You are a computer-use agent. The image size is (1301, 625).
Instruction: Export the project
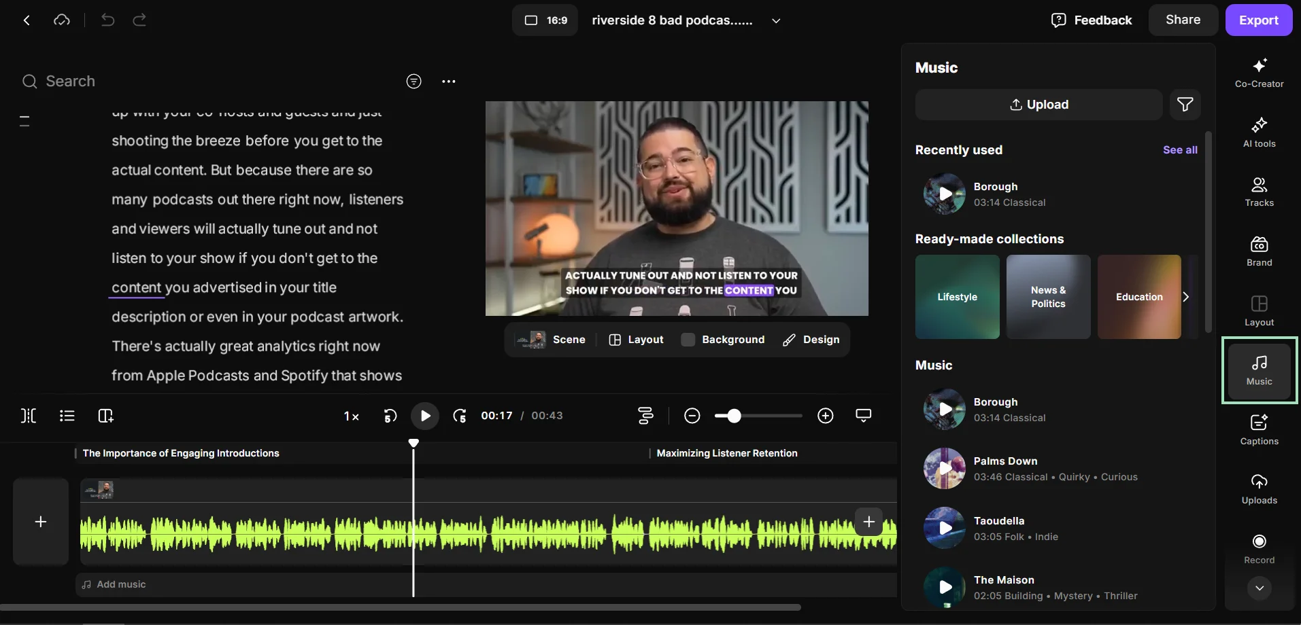pyautogui.click(x=1259, y=20)
